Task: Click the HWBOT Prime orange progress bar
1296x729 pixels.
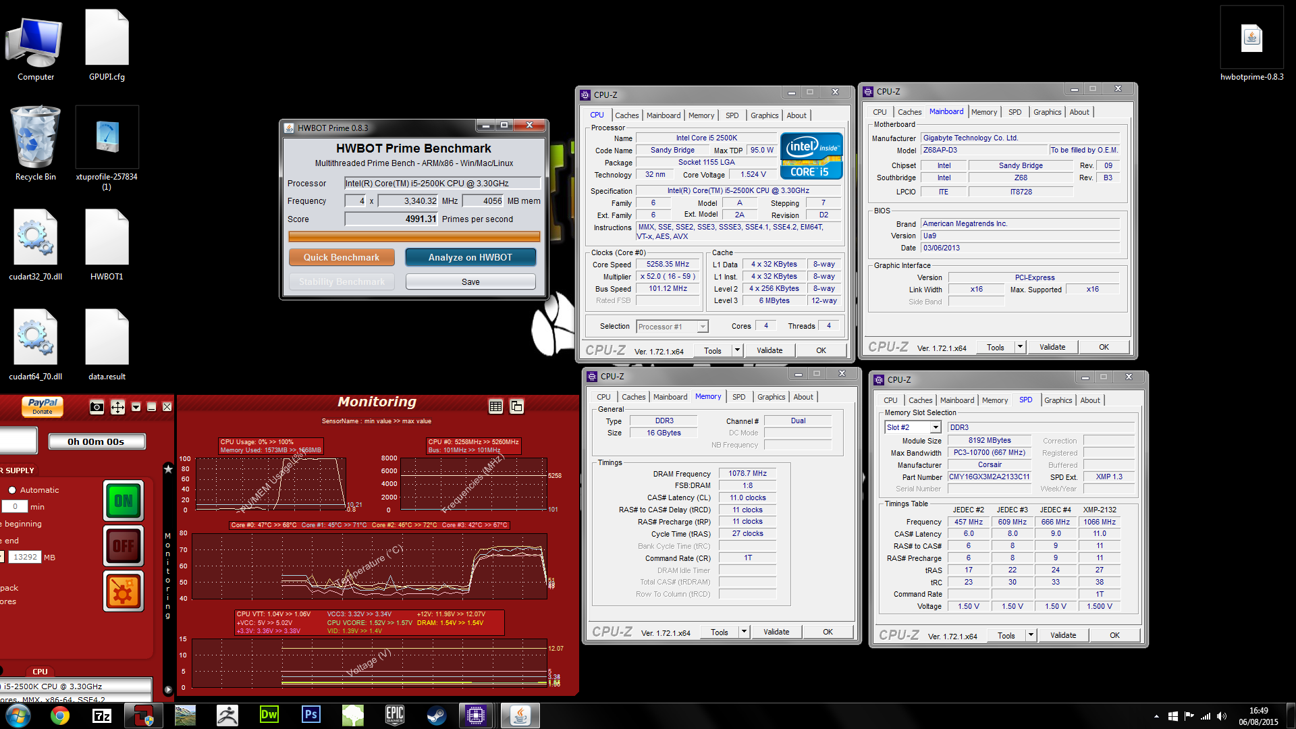Action: [x=414, y=236]
